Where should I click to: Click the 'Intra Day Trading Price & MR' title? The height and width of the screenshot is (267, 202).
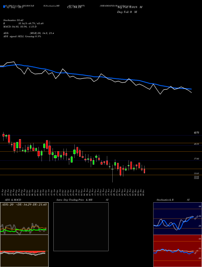(74, 200)
